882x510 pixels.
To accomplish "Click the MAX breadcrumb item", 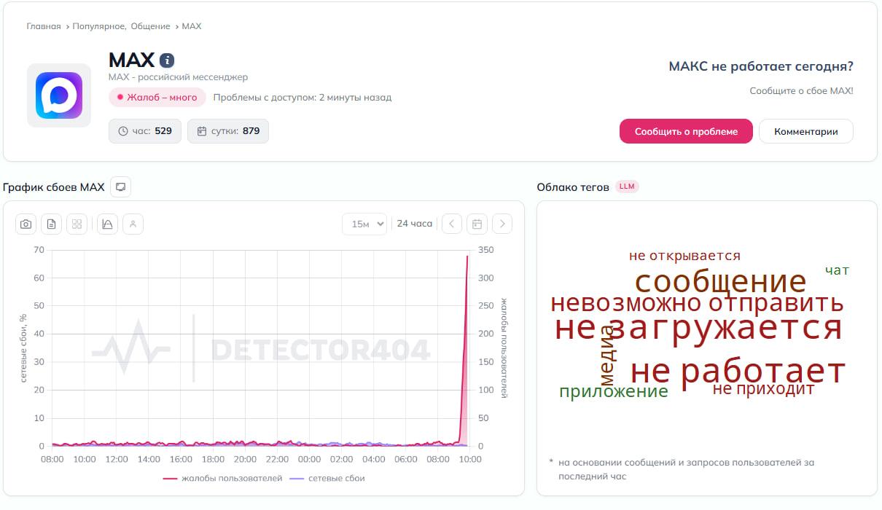I will pos(192,26).
